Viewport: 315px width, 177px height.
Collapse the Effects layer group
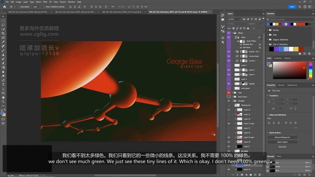click(232, 33)
